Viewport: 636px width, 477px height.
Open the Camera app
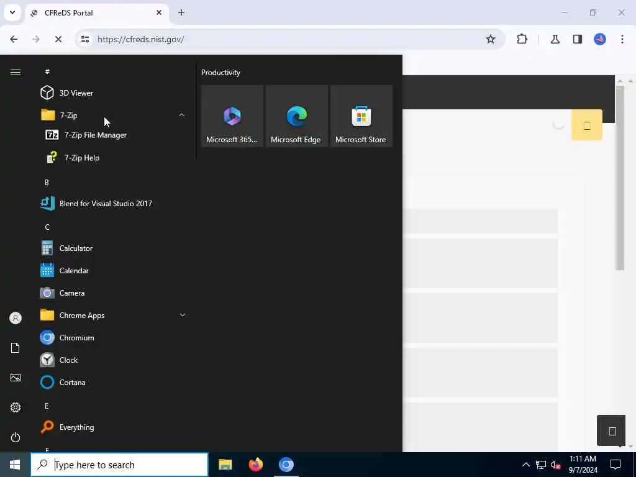tap(112, 293)
